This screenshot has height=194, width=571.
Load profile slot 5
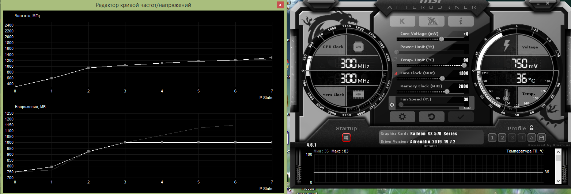(532, 138)
